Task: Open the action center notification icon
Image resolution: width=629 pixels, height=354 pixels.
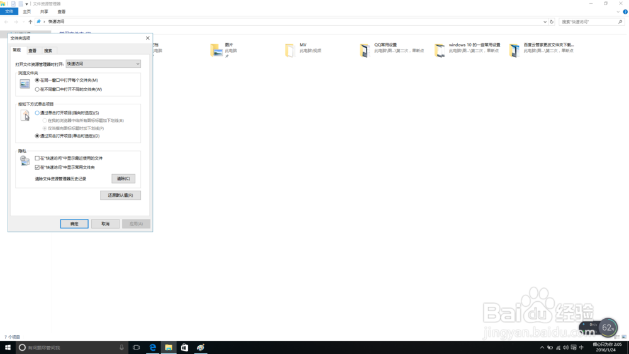Action: pyautogui.click(x=574, y=348)
